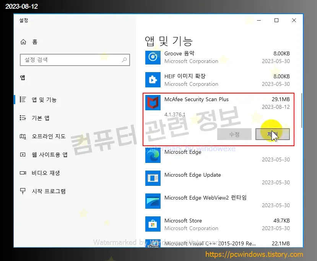Close the 설정 window
The height and width of the screenshot is (261, 317).
[294, 20]
